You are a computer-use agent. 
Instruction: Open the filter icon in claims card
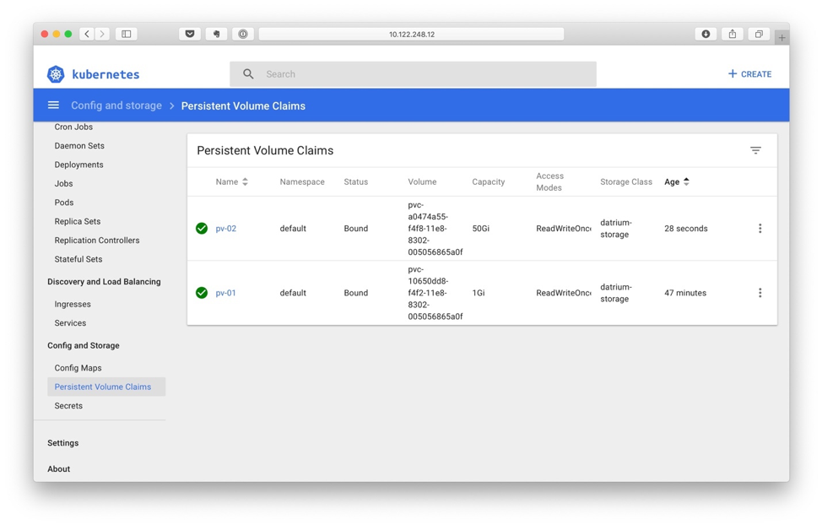click(755, 150)
